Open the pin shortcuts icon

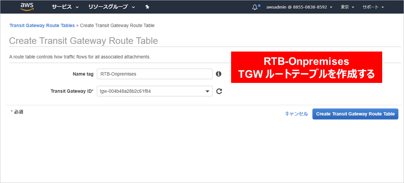click(x=147, y=7)
